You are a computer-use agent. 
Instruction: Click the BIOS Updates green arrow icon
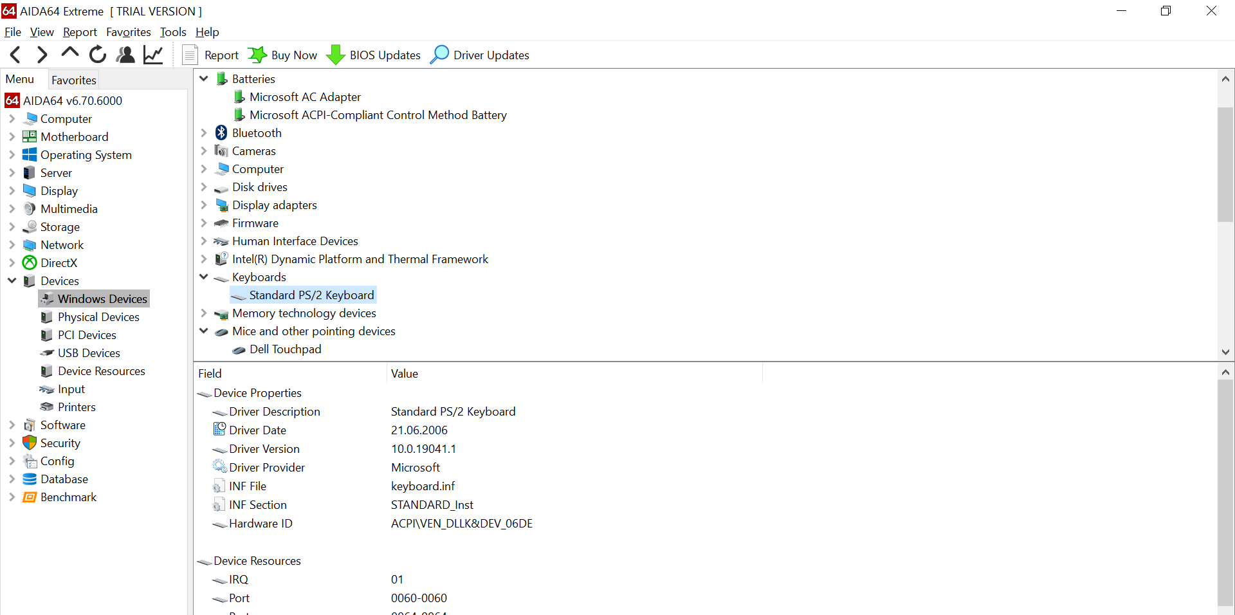pyautogui.click(x=335, y=55)
